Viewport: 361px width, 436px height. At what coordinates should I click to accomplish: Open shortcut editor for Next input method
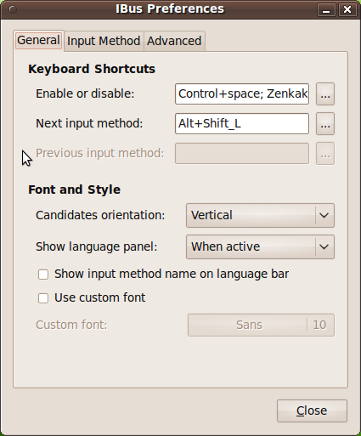coord(325,124)
